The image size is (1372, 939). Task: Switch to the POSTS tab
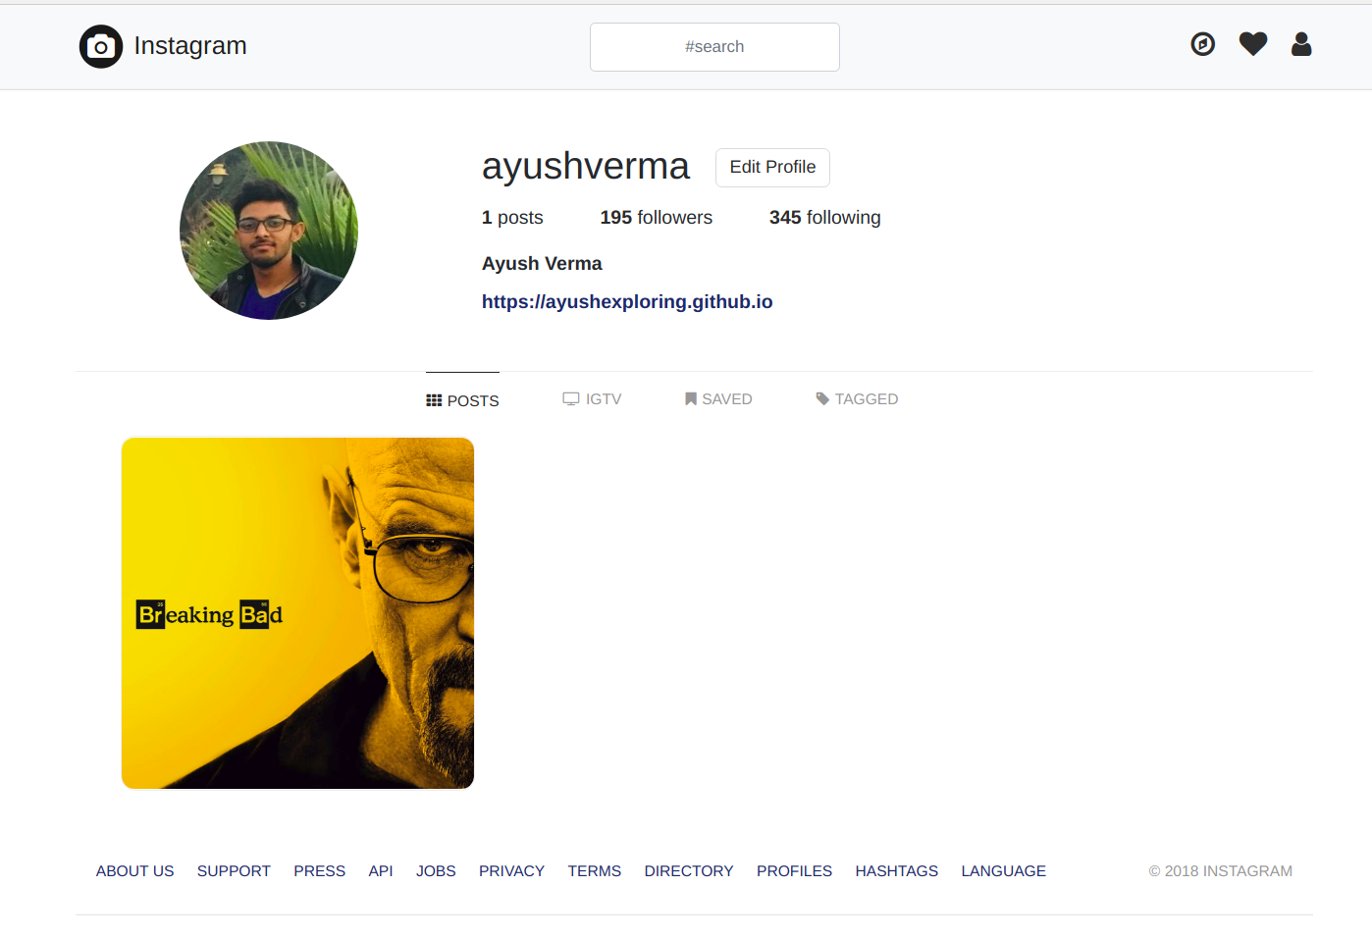462,400
